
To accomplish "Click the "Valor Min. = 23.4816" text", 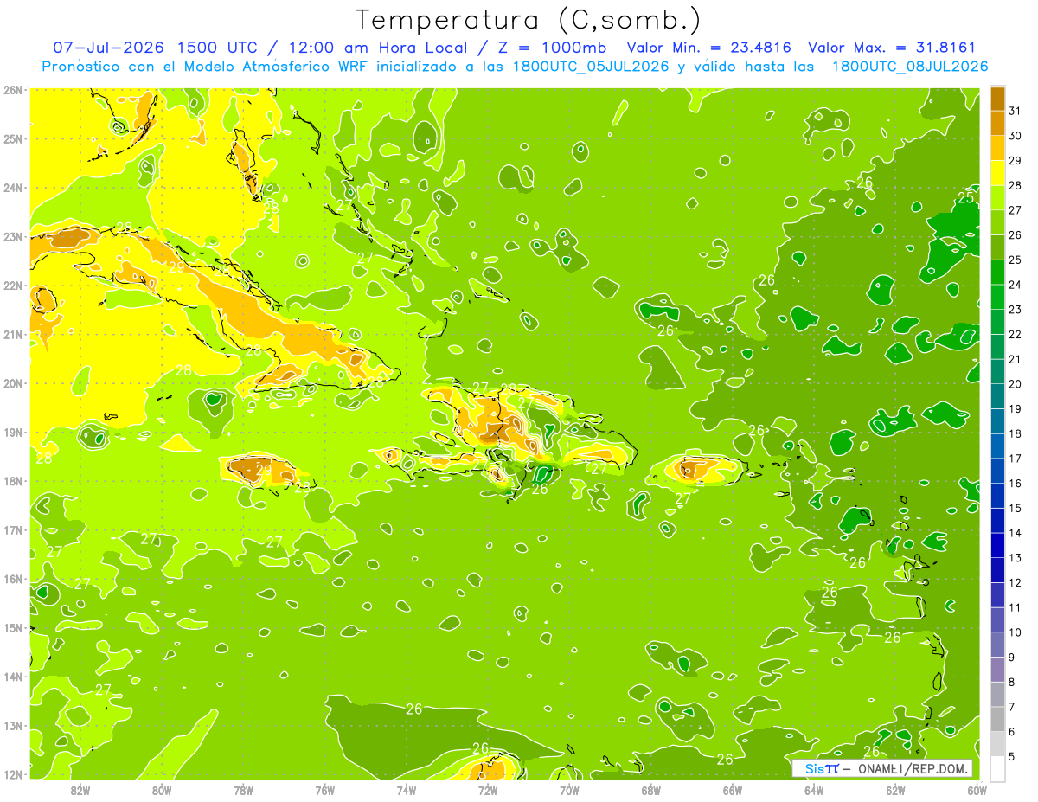I will point(709,48).
